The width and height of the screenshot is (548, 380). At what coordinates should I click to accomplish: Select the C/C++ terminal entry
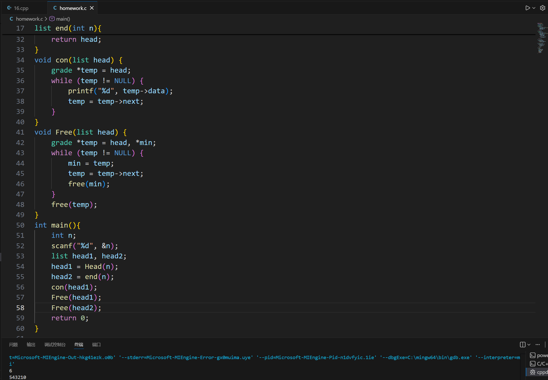point(539,364)
